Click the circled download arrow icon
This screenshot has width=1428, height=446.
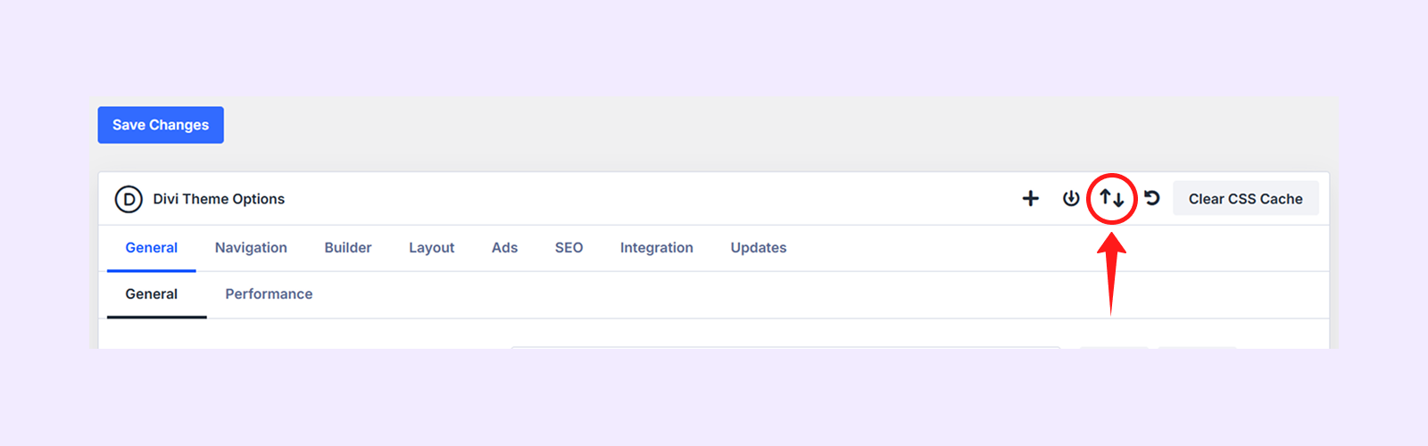coord(1071,198)
